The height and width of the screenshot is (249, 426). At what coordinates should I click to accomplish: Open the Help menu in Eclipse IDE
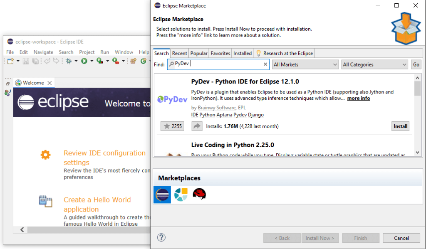tap(144, 52)
